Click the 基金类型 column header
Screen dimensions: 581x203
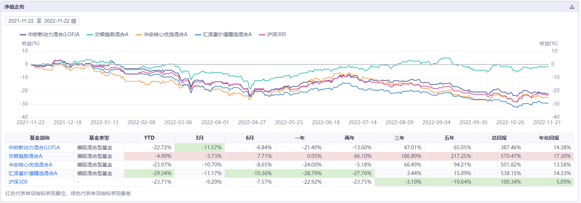[99, 138]
